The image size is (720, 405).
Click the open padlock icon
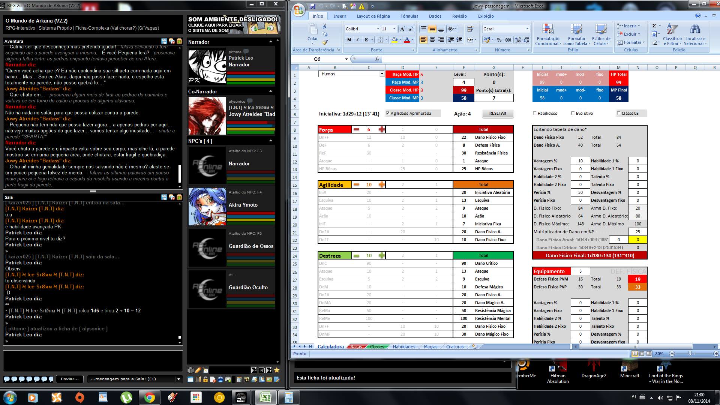point(205,379)
